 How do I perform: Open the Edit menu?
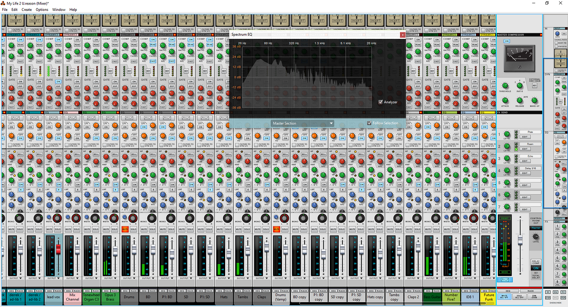pyautogui.click(x=15, y=9)
